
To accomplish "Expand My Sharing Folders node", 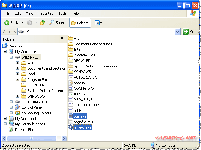I will pyautogui.click(x=11, y=113).
